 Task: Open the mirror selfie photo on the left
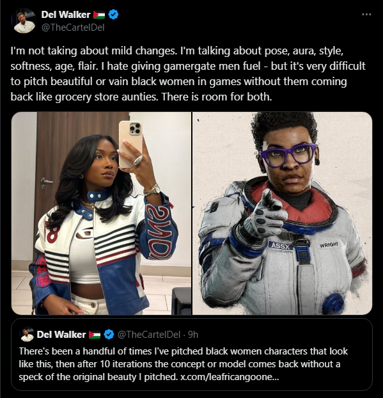pos(102,214)
